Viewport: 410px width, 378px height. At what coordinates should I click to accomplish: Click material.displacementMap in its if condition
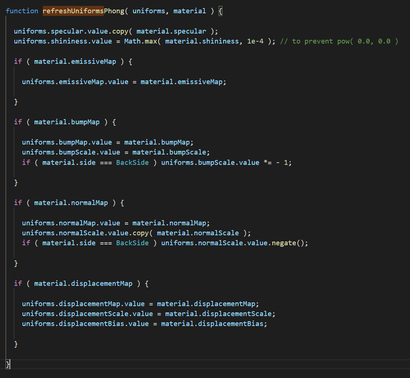click(x=83, y=283)
